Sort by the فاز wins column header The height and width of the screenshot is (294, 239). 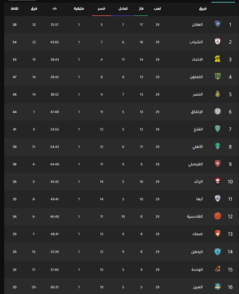[x=141, y=9]
